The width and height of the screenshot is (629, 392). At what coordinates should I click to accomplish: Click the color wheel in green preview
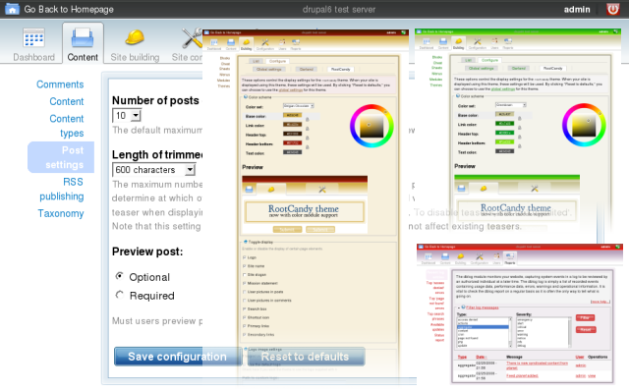click(584, 125)
